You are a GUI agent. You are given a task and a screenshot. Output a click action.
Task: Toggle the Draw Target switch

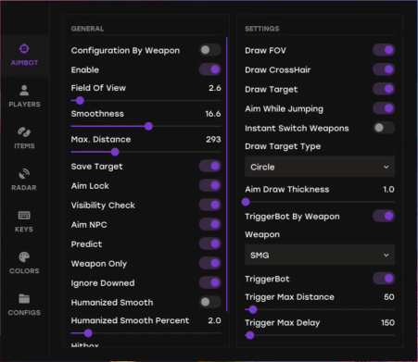[x=384, y=89]
